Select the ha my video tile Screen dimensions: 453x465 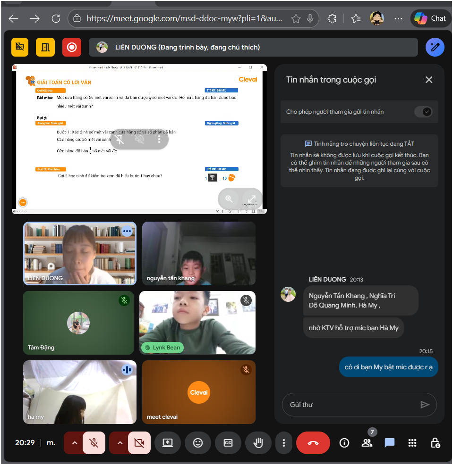point(80,392)
